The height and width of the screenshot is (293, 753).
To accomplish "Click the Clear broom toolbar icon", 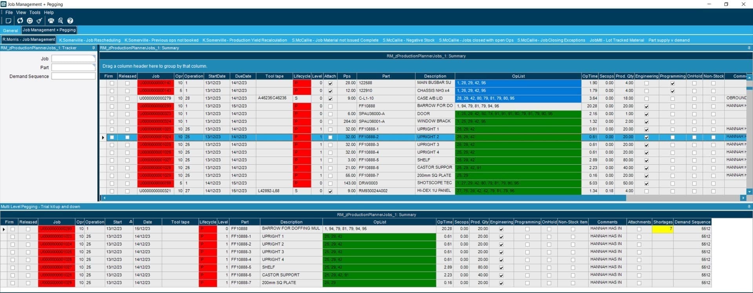I will (39, 21).
